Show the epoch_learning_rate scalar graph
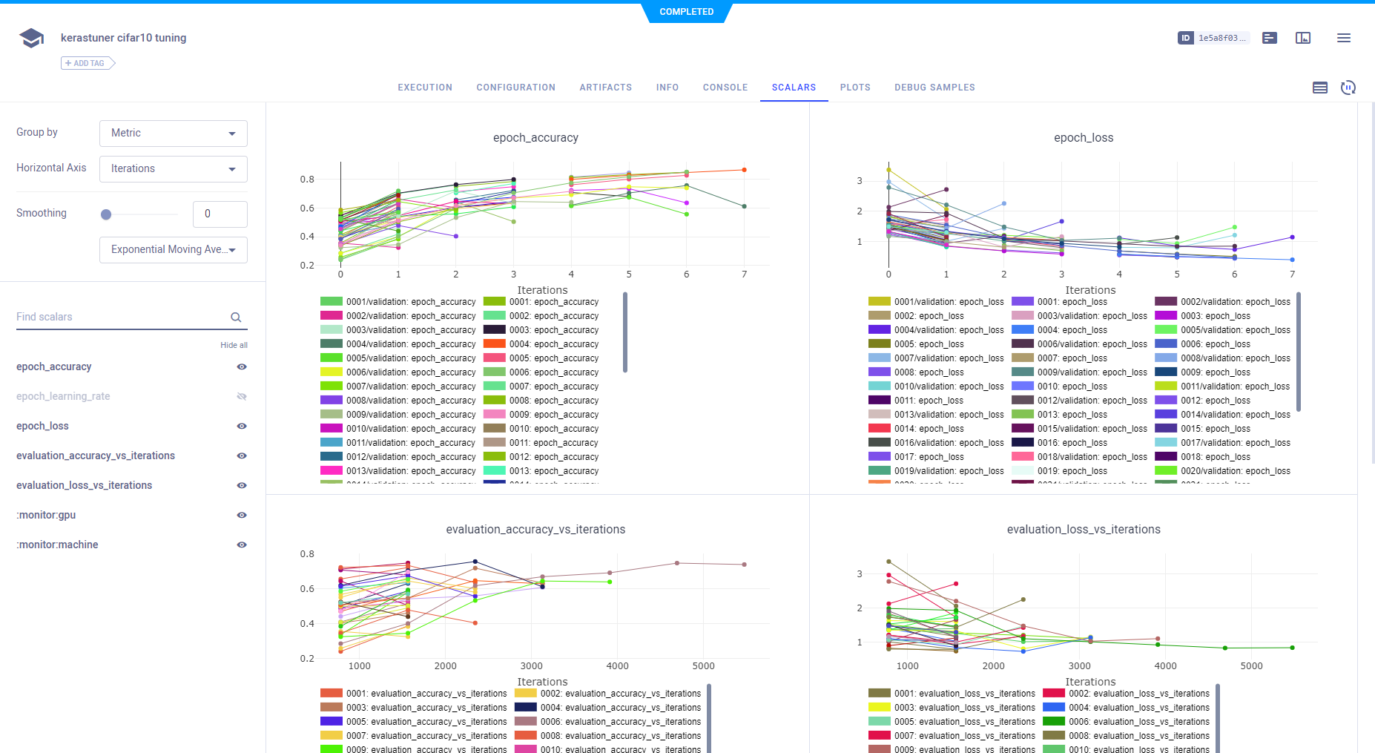Viewport: 1375px width, 753px height. point(242,396)
